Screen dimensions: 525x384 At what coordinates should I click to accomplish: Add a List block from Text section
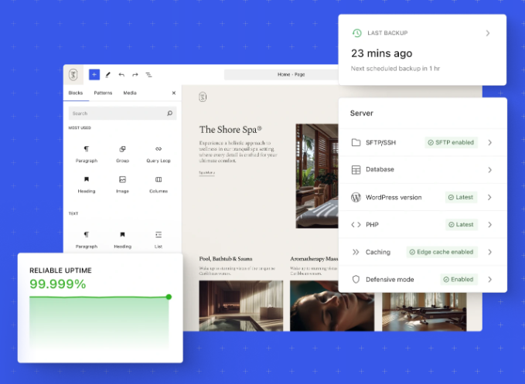(159, 238)
